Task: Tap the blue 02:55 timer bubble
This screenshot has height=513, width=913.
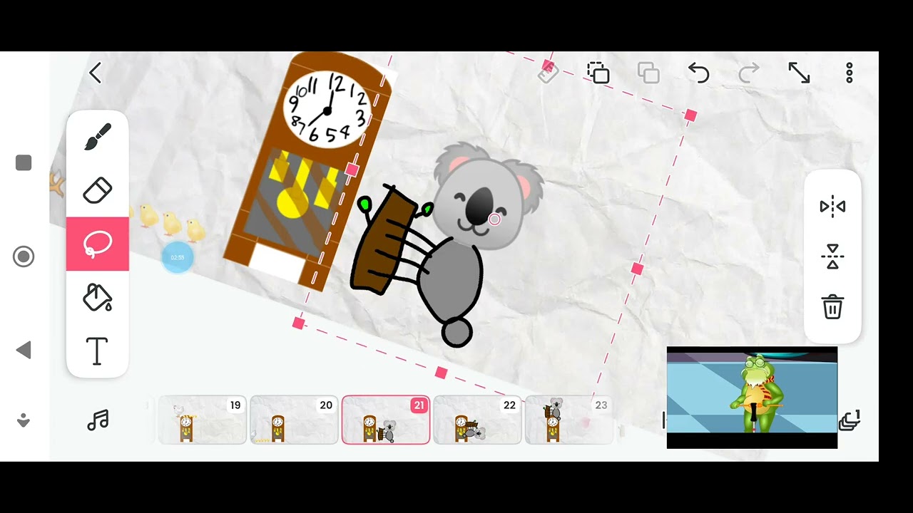Action: [x=178, y=257]
